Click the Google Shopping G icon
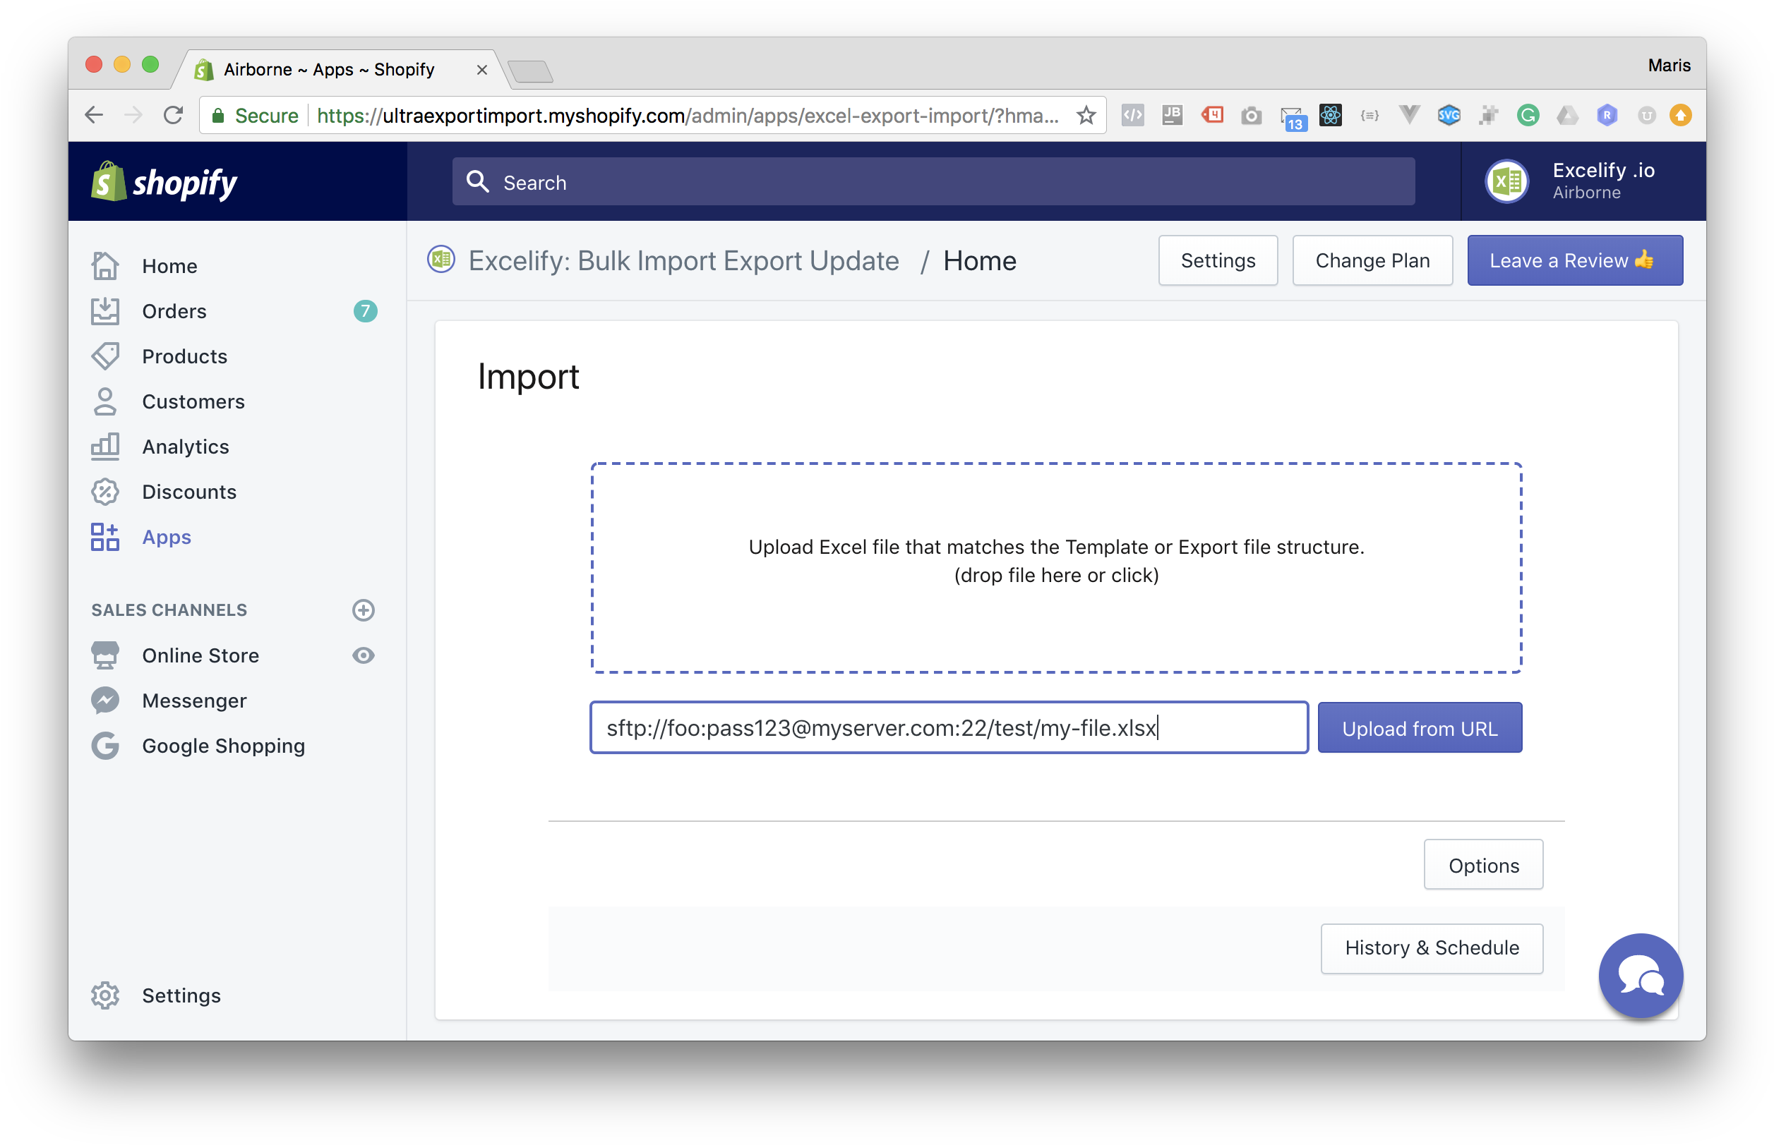Viewport: 1774px width, 1145px height. [105, 746]
